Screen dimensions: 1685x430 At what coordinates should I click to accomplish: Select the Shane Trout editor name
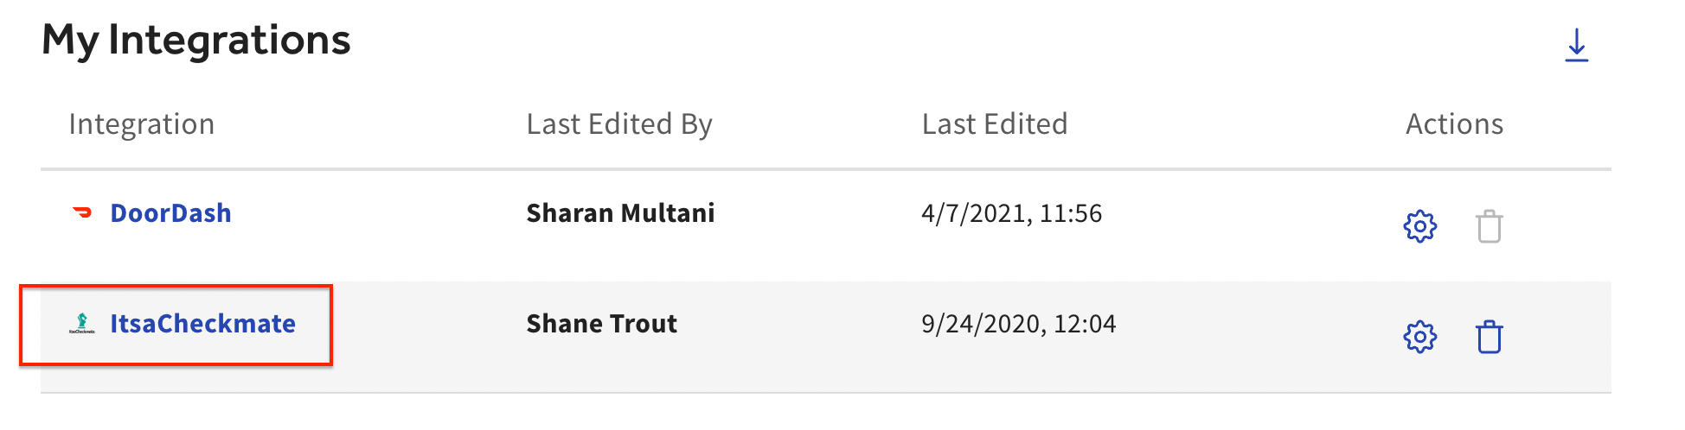coord(601,324)
